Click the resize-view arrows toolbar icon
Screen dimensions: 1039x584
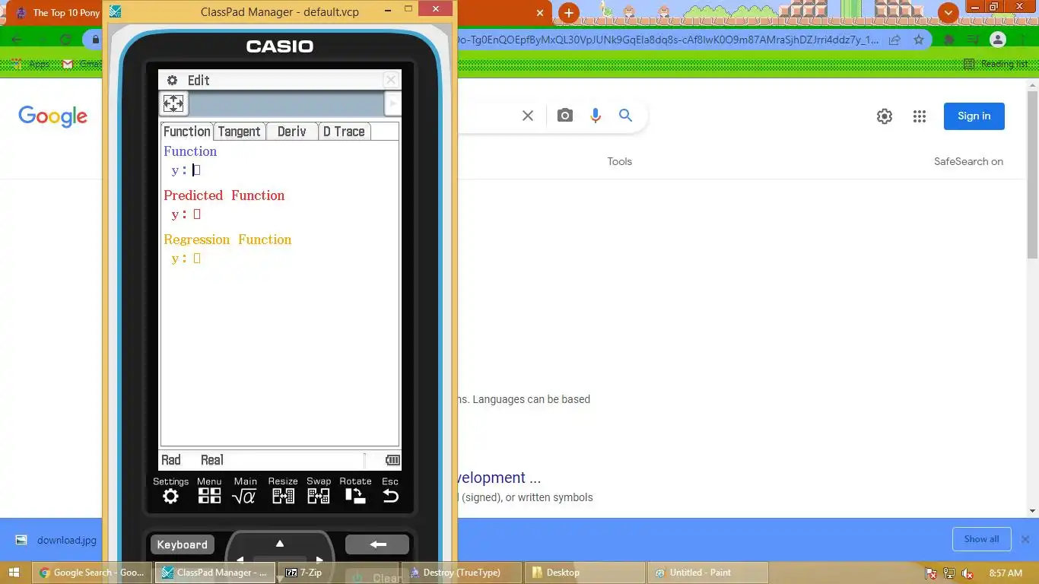(x=173, y=103)
